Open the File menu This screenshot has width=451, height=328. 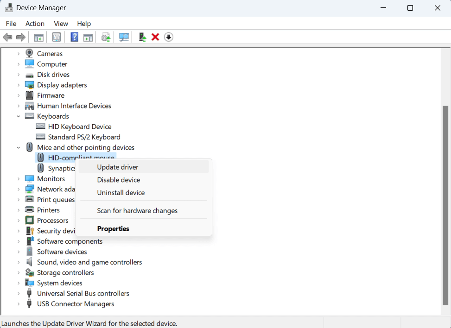(x=11, y=24)
